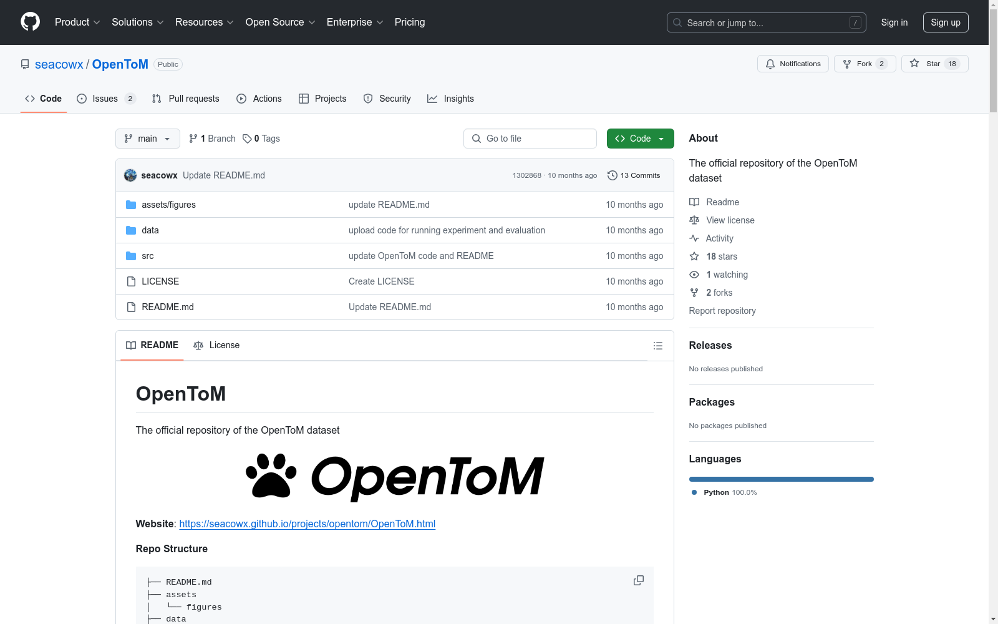Click the OpenToM paw logo image
The image size is (998, 624).
395,477
